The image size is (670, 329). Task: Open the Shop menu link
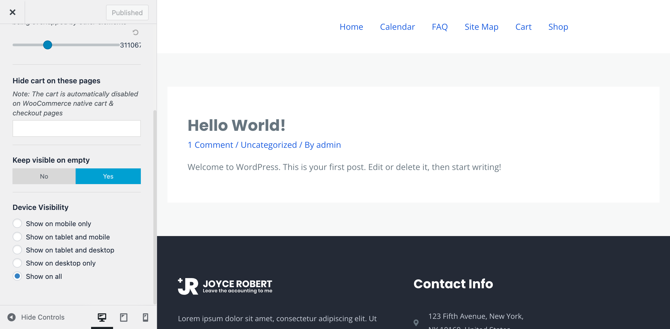[x=558, y=27]
